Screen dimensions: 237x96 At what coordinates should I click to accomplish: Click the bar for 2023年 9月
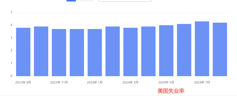(23, 52)
